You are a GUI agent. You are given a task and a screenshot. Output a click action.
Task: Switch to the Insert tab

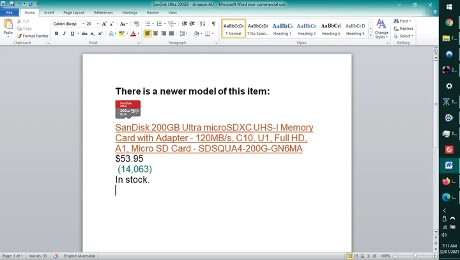point(49,13)
